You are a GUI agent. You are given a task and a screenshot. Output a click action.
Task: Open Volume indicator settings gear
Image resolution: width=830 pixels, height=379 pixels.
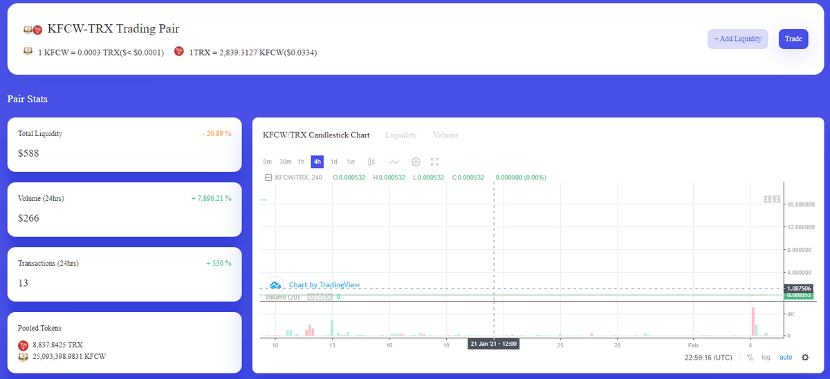pos(320,297)
